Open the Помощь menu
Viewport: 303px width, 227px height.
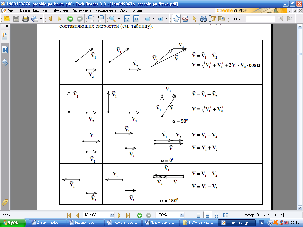coord(137,10)
